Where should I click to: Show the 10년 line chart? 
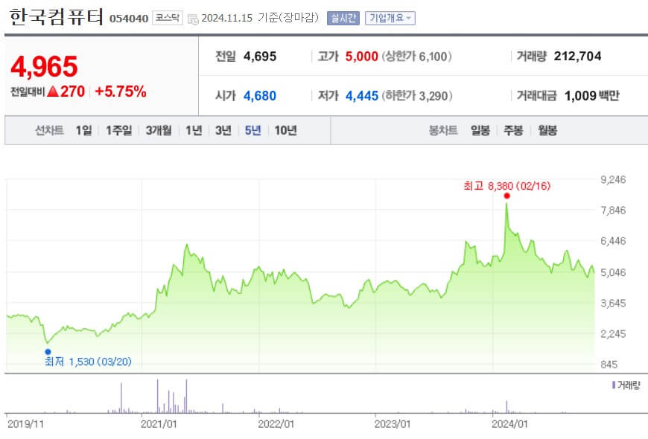click(x=286, y=130)
